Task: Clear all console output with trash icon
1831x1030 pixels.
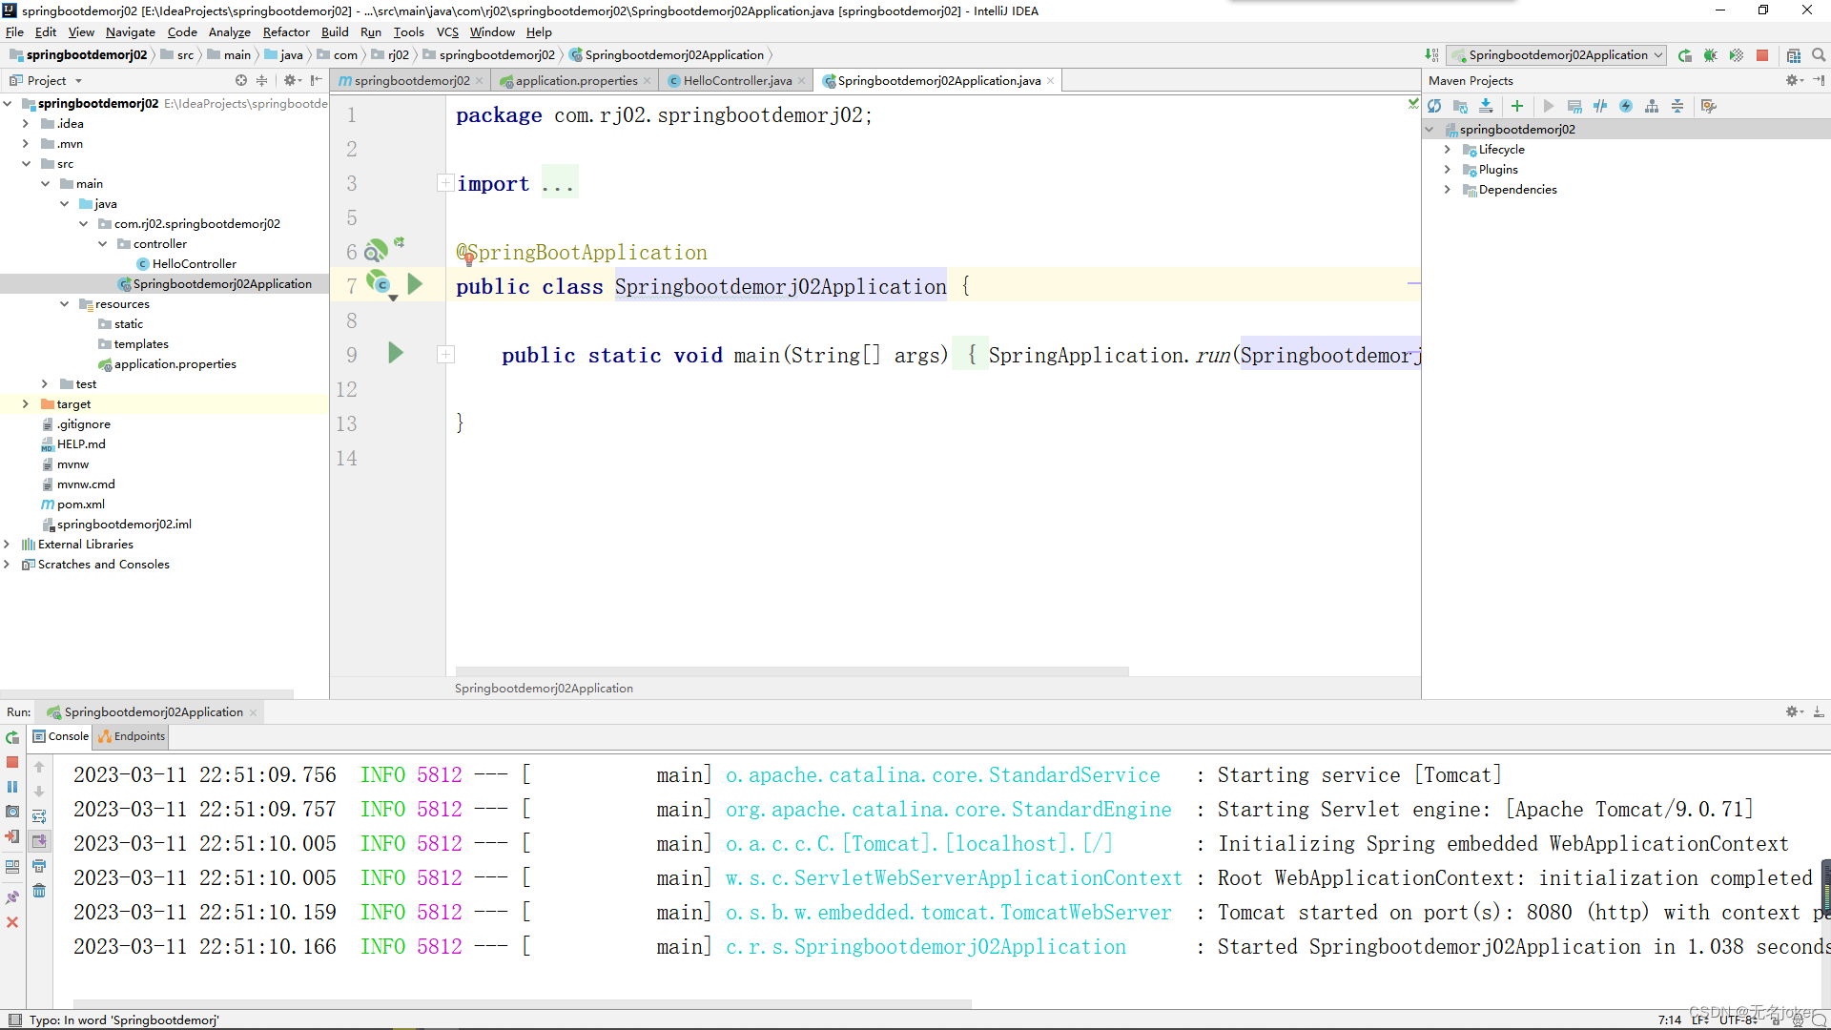Action: [39, 891]
